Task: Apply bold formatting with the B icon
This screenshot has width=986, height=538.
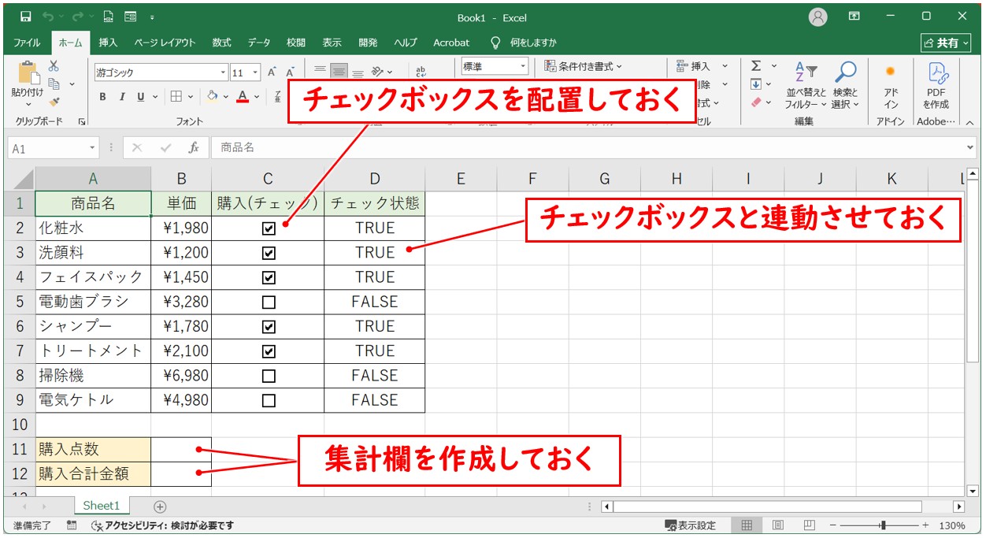Action: pos(102,98)
